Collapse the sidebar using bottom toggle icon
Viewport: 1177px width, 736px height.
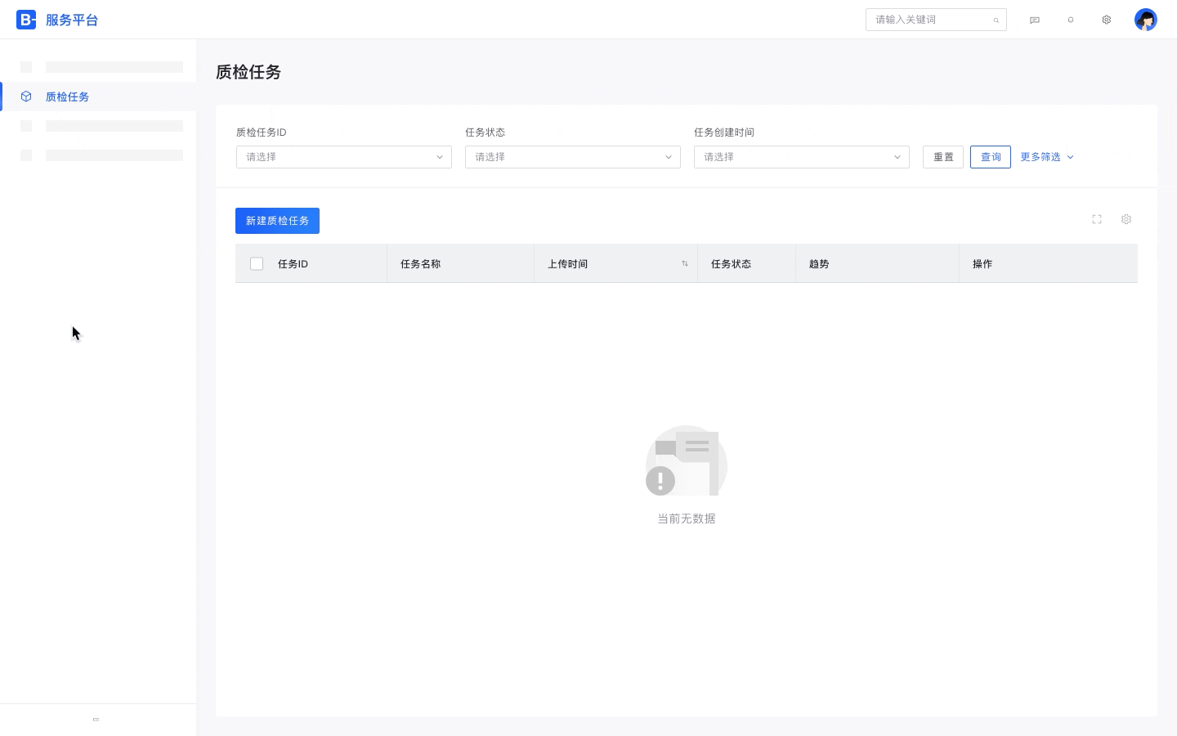click(x=96, y=720)
